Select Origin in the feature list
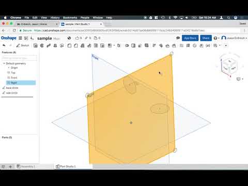The width and height of the screenshot is (248, 186). 14,68
